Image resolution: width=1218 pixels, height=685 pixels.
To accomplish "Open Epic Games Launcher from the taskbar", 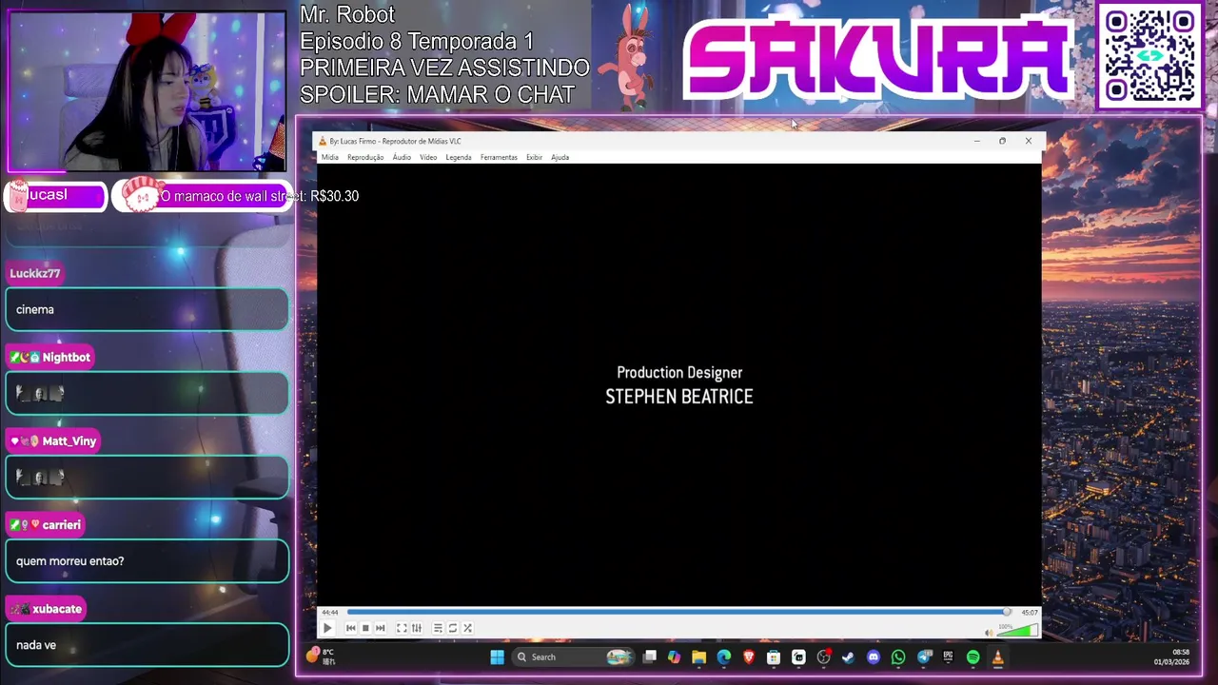I will point(948,656).
